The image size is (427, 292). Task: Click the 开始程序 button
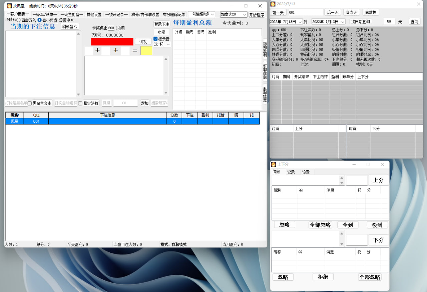257,15
